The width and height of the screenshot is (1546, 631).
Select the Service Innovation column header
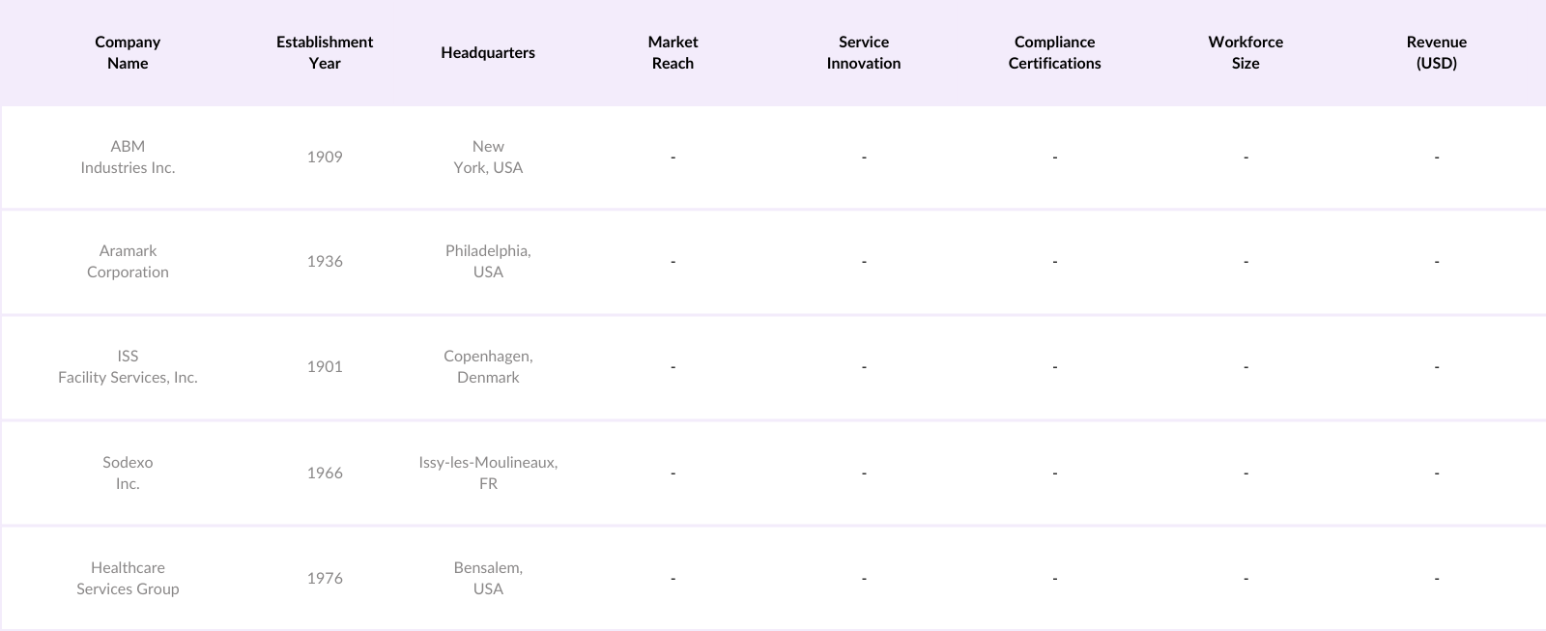864,52
